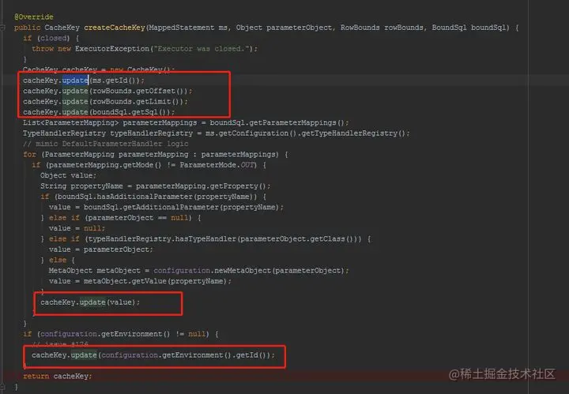Click the hasAdditionalParameter condition

pos(153,197)
